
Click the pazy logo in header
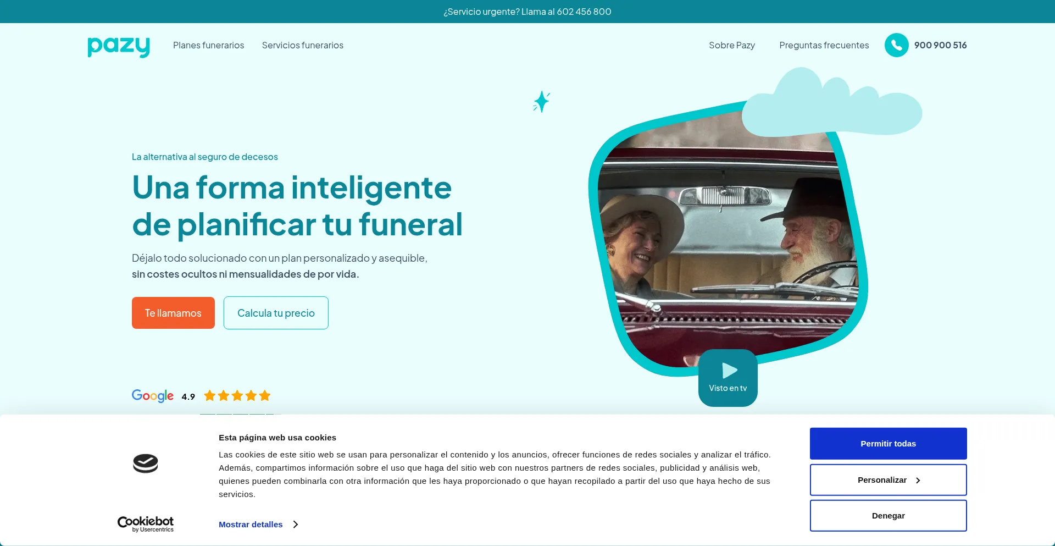(x=119, y=46)
